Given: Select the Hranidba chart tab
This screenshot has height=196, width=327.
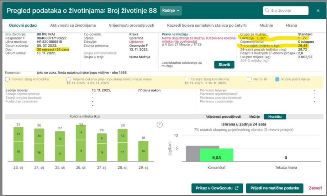Looking at the screenshot, I should (275, 117).
